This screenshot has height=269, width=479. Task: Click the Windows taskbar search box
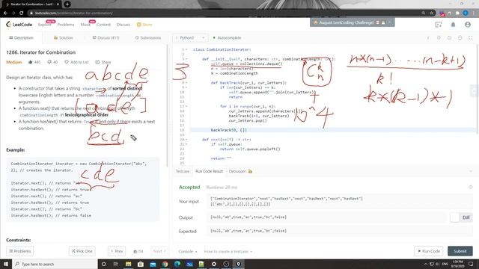tap(55, 264)
